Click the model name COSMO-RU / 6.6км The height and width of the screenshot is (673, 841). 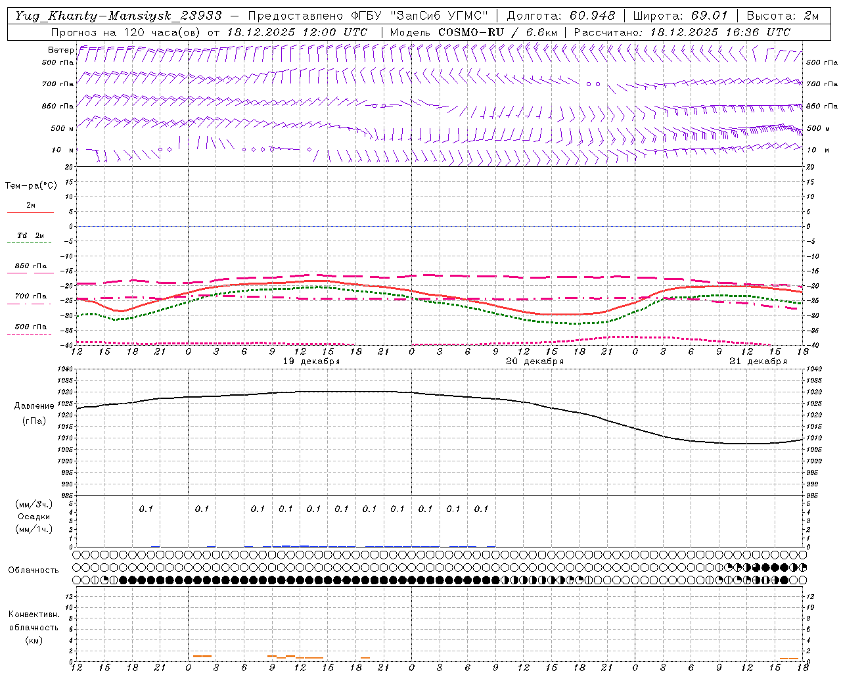[497, 32]
